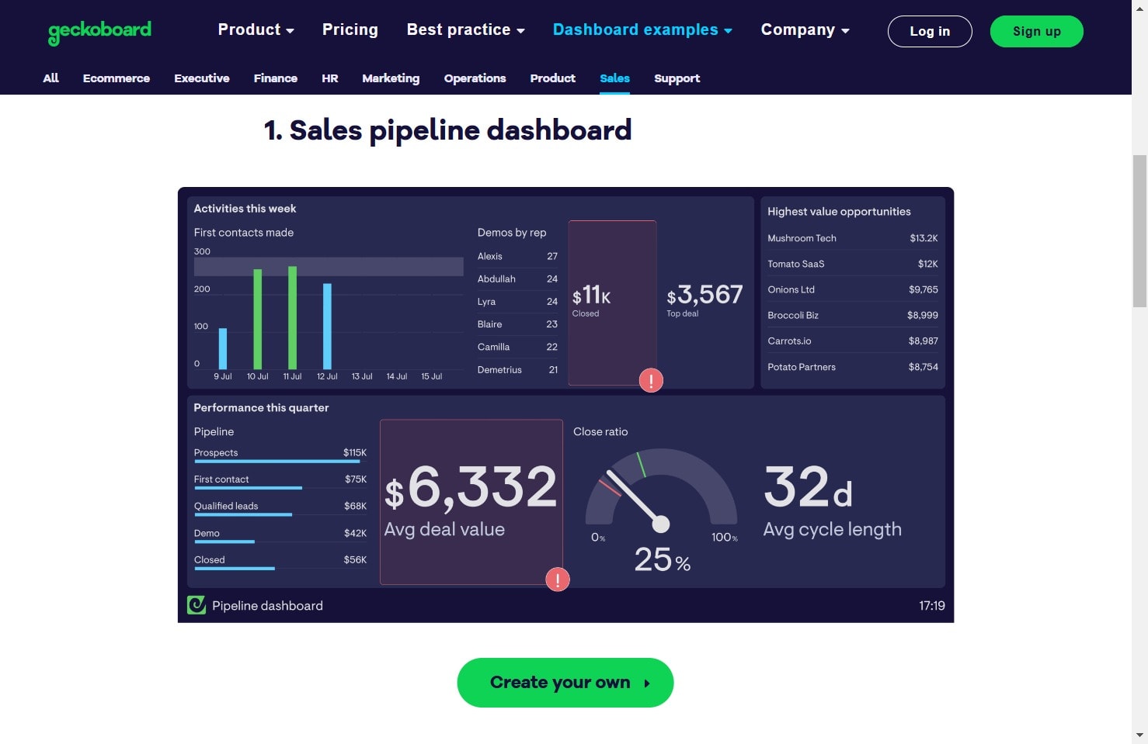Open the Product category tab
The image size is (1148, 744).
tap(553, 78)
